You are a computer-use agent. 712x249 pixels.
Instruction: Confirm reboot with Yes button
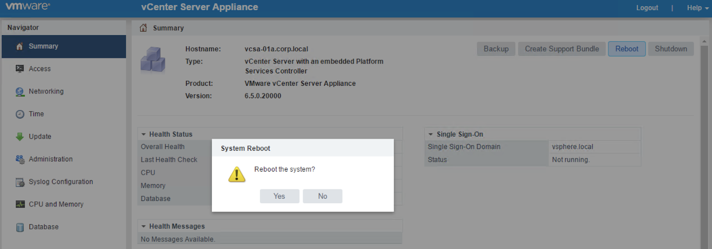coord(279,196)
